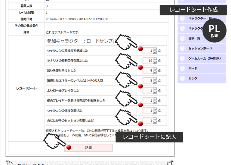This screenshot has width=231, height=165.
Task: Decrease points for セッションに最後まで参加した
Action: point(155,52)
